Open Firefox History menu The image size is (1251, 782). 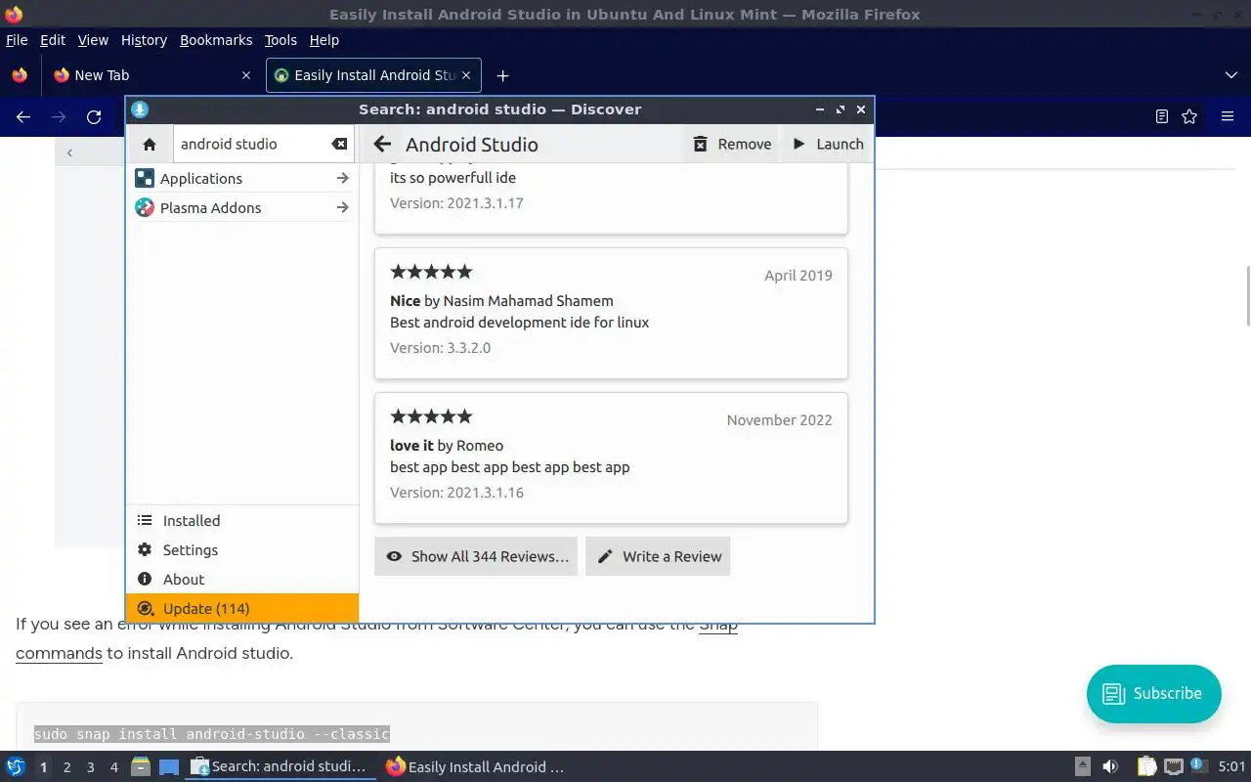click(144, 40)
